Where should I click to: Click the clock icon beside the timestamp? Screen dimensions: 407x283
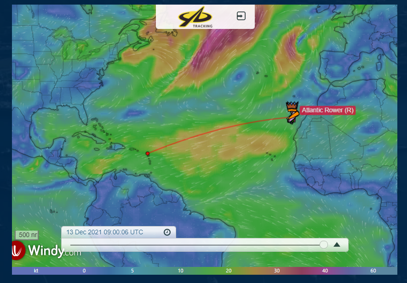[166, 232]
